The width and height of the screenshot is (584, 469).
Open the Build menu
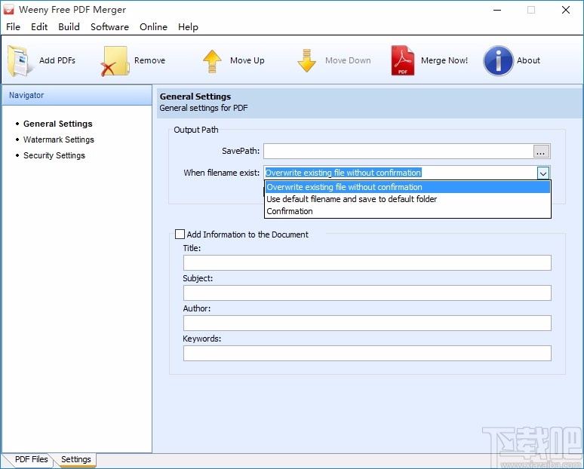point(69,26)
